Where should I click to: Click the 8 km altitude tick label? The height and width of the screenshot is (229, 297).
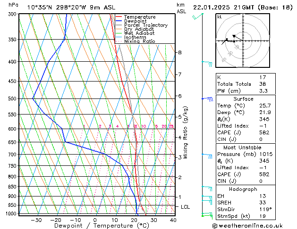(180, 52)
